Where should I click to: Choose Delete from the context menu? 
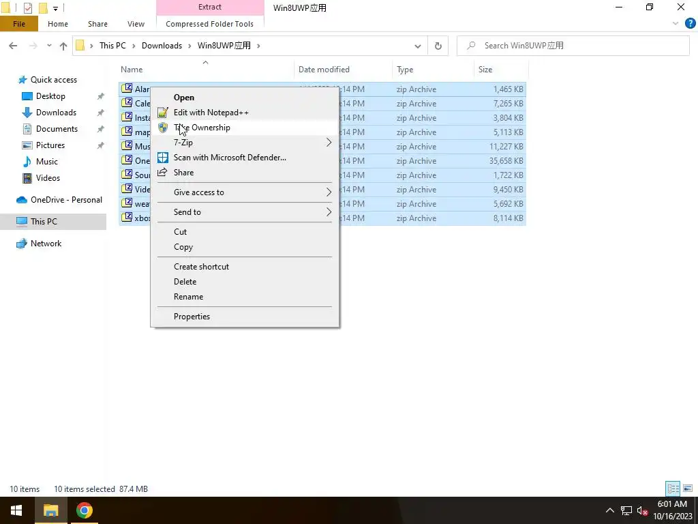(x=185, y=282)
